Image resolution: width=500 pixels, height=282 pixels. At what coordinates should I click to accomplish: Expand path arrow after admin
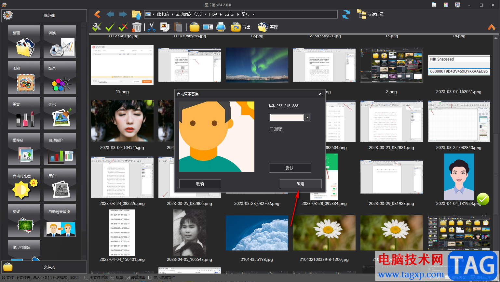238,14
